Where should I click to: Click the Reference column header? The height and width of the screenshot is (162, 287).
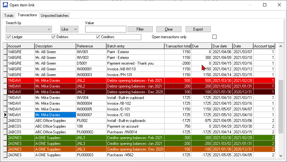click(x=91, y=46)
